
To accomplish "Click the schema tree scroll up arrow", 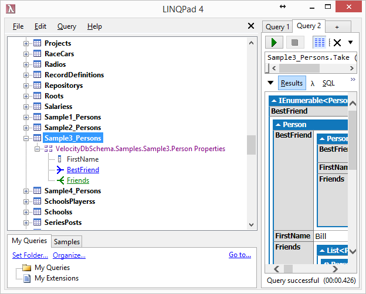I will click(251, 43).
